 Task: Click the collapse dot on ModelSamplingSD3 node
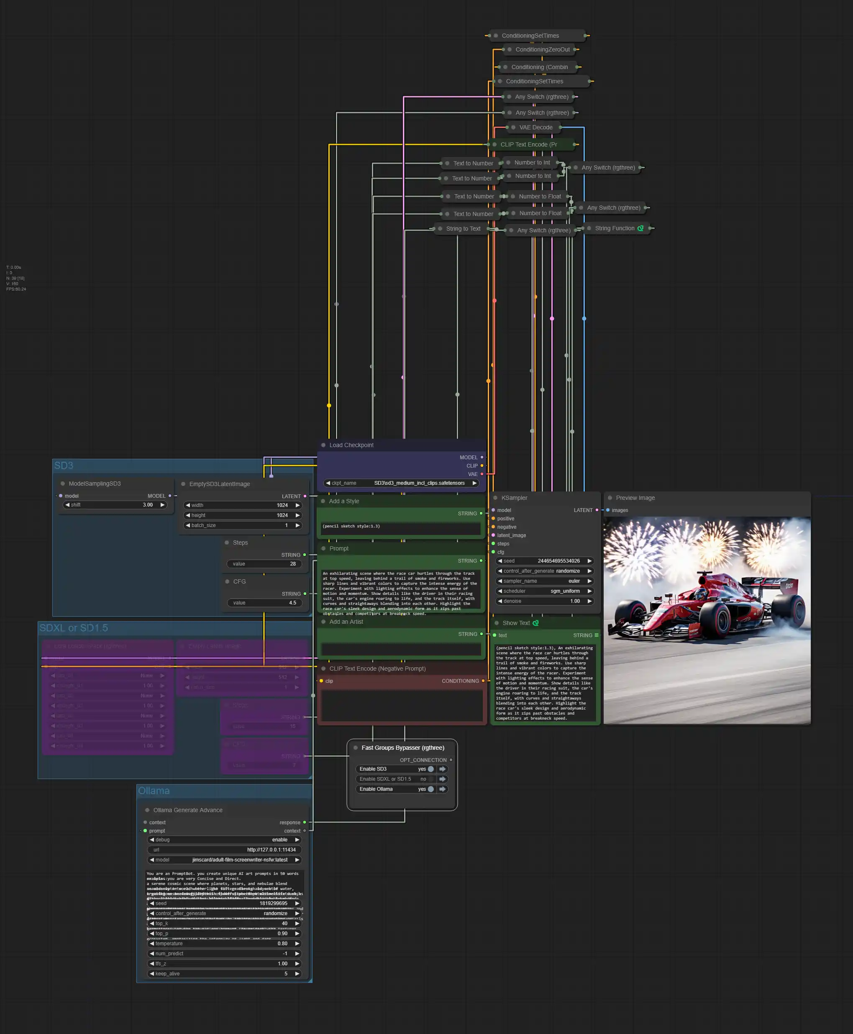[62, 484]
